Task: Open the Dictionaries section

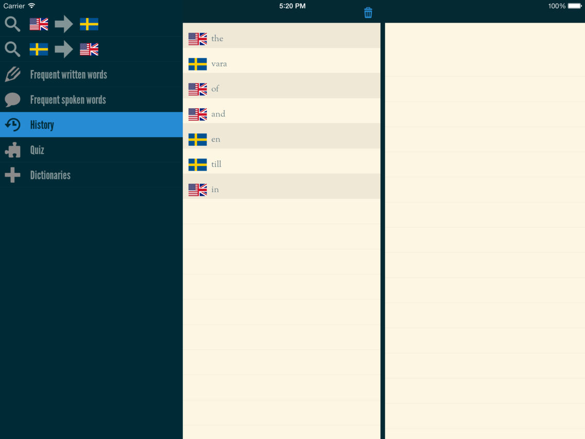Action: (x=92, y=175)
